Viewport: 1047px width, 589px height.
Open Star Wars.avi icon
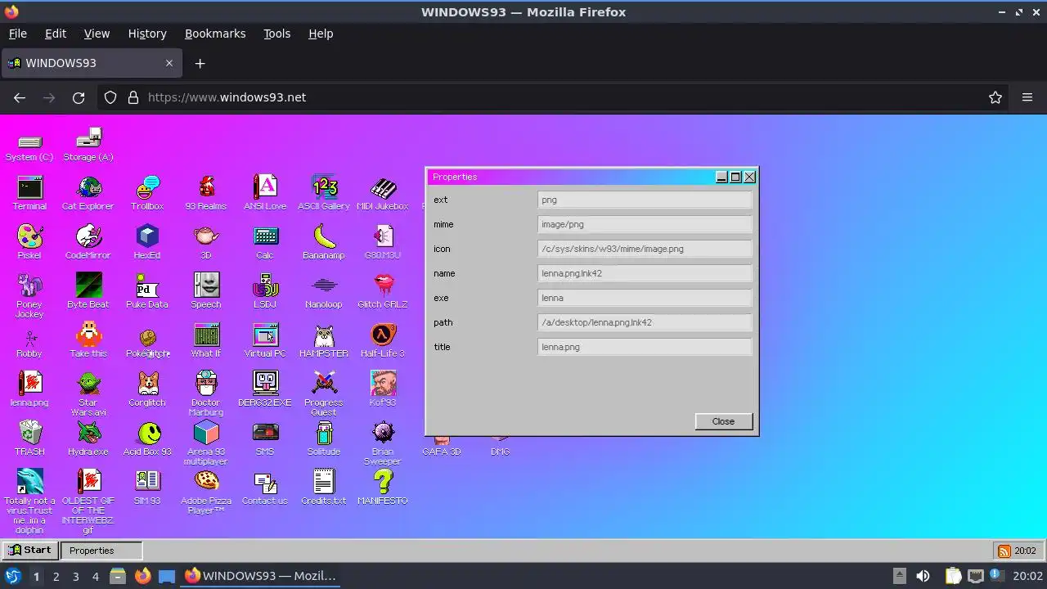click(x=88, y=394)
